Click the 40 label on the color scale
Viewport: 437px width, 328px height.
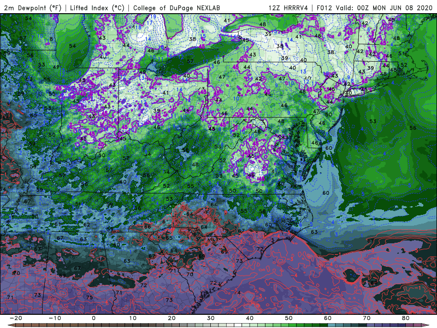pyautogui.click(x=250, y=318)
